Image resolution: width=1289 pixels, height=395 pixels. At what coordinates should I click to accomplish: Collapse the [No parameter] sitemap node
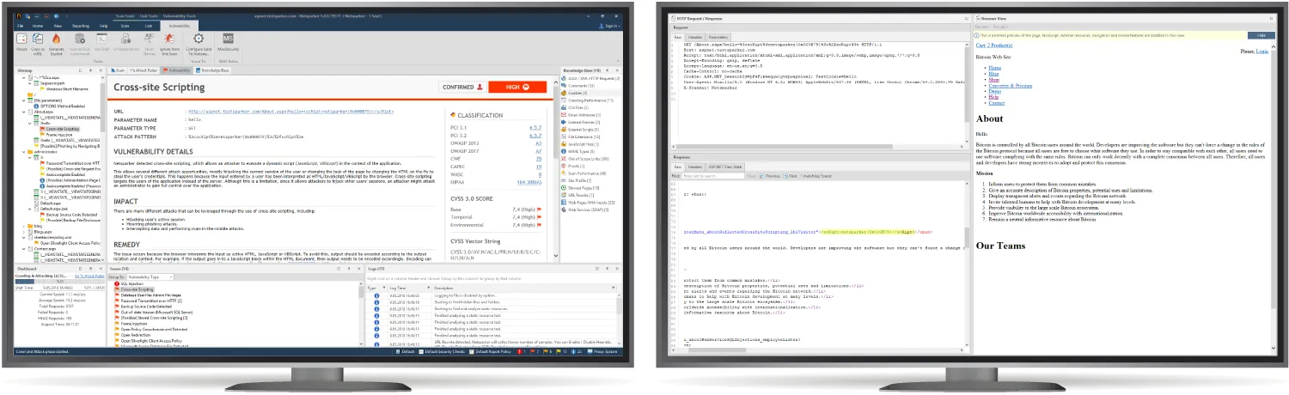[24, 100]
